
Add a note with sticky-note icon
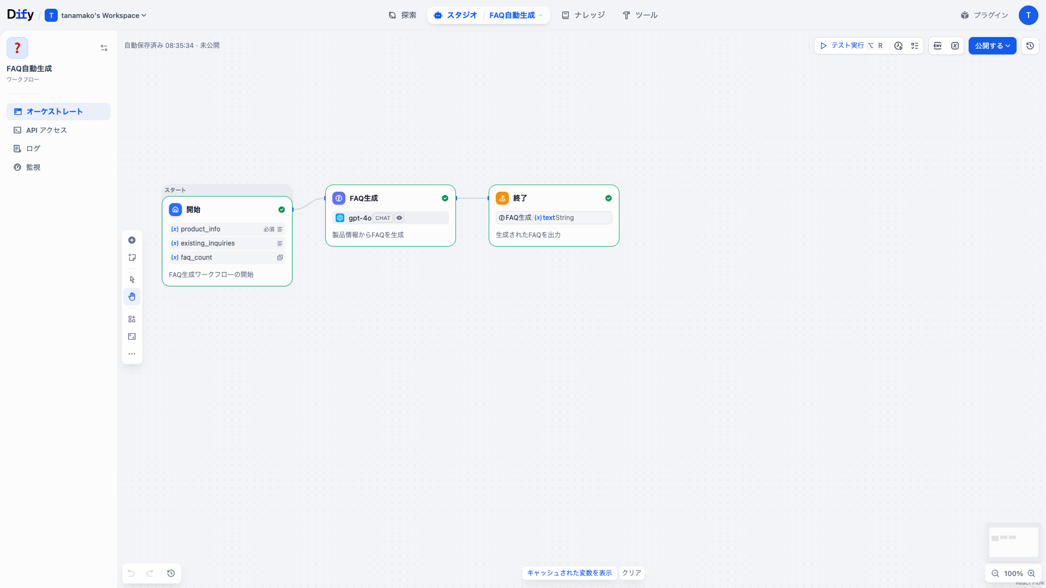132,258
